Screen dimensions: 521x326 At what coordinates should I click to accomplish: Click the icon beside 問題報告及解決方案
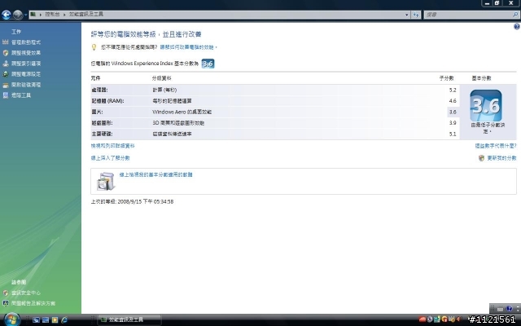pos(6,303)
